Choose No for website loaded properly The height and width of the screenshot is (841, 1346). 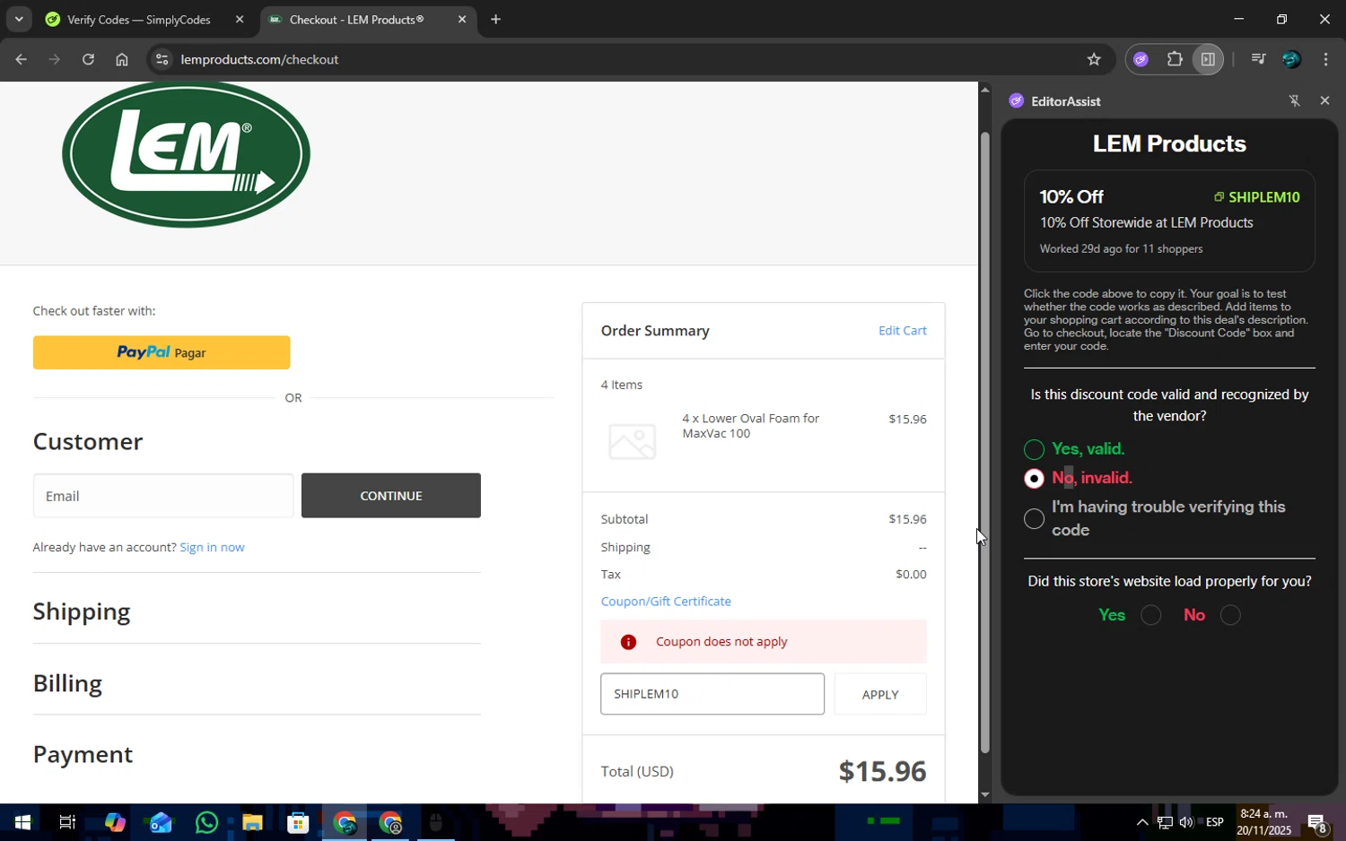pos(1230,615)
